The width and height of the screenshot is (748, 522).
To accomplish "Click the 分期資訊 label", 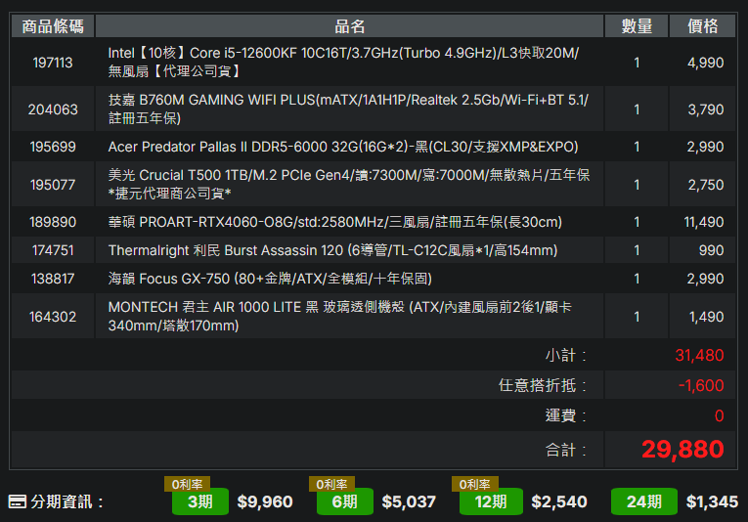I will click(x=66, y=502).
